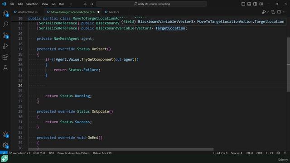Viewport: 290px width, 163px height.
Task: Click the OnUpdate method name
Action: [100, 111]
